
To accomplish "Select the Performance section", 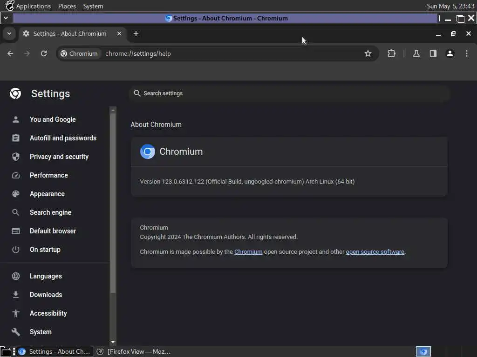I will click(x=48, y=175).
